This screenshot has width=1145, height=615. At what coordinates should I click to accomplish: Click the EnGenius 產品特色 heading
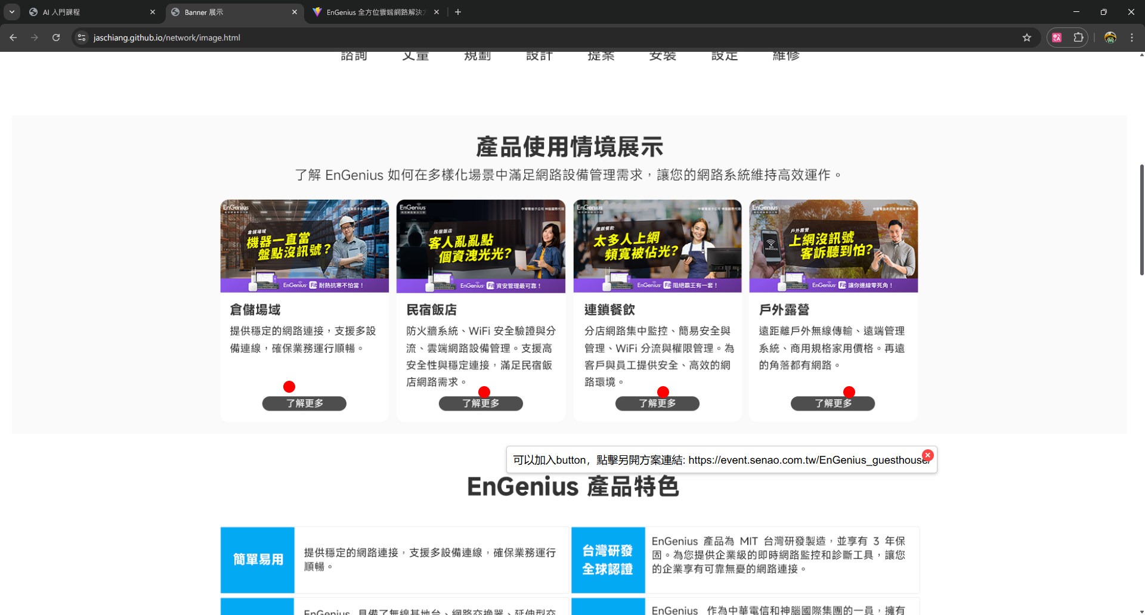coord(573,486)
